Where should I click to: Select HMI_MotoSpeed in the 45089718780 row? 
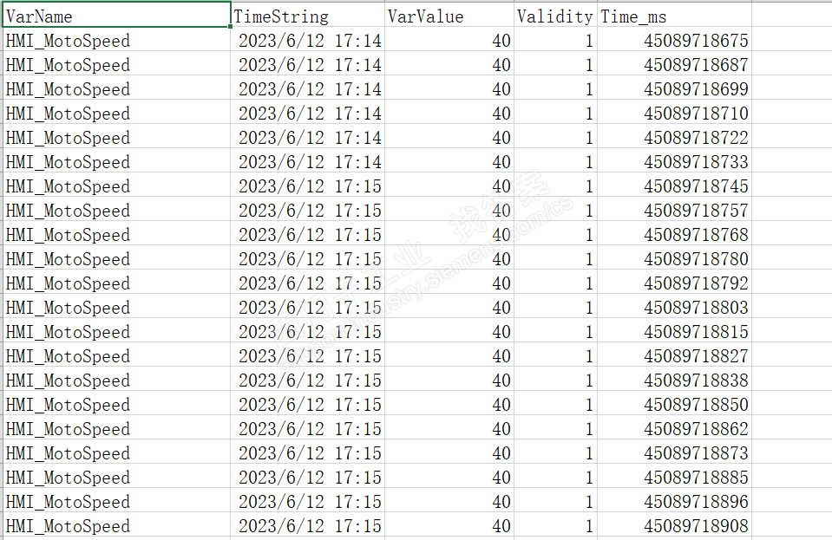pos(117,258)
